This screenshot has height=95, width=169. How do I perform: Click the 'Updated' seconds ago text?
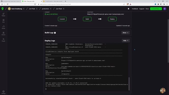click(x=123, y=26)
